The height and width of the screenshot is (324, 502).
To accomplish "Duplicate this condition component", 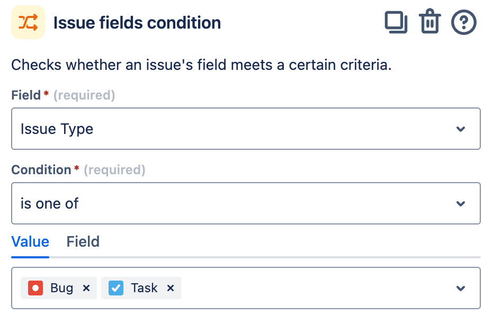I will (396, 23).
